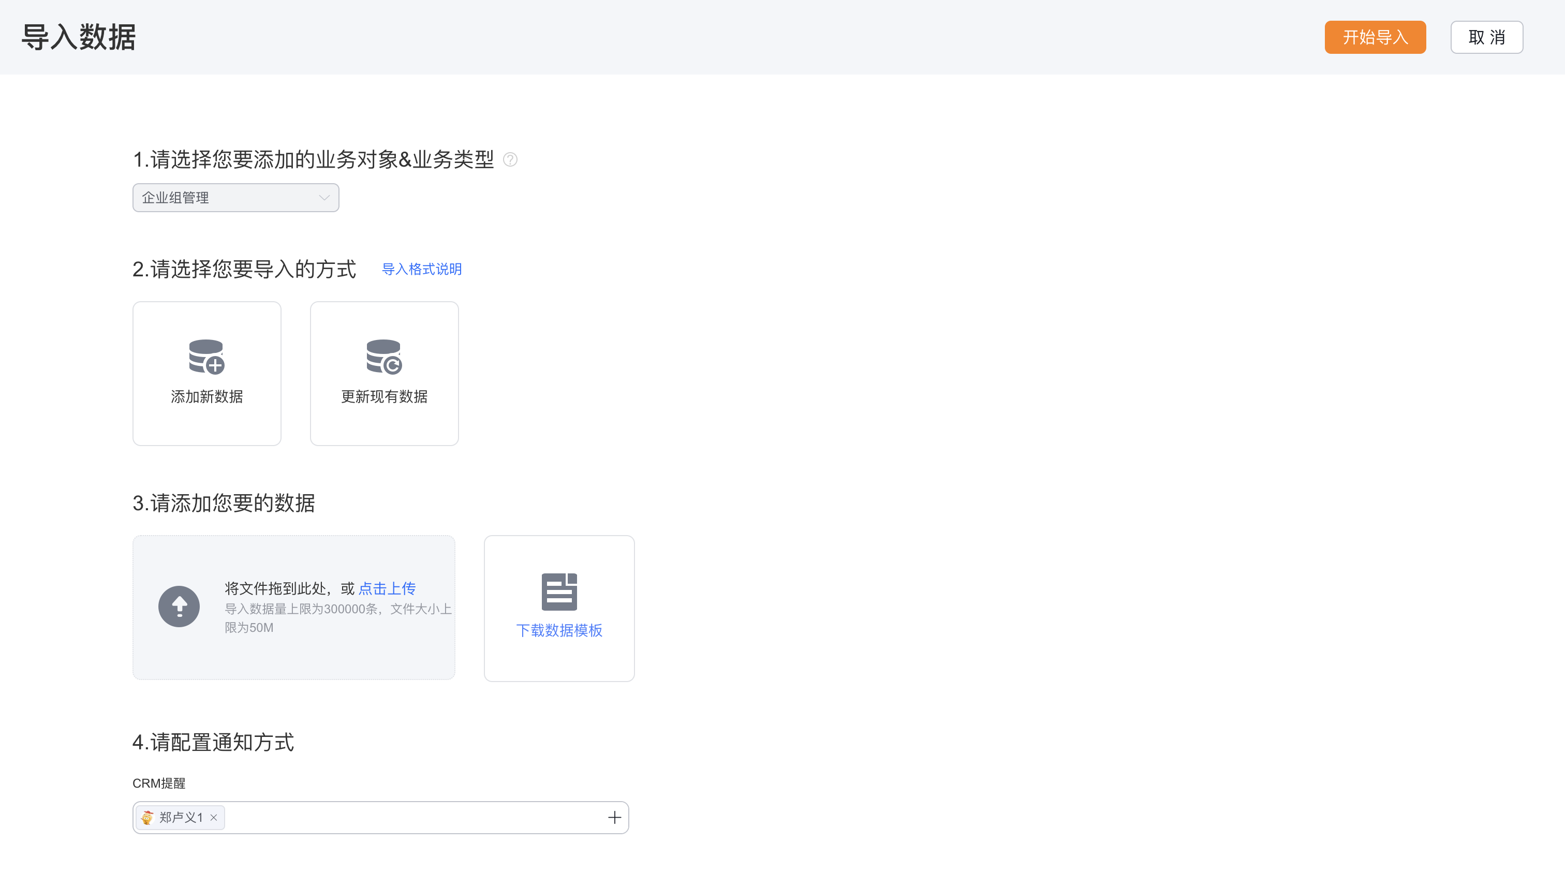The width and height of the screenshot is (1565, 887).
Task: Click the 开始导入 button
Action: coord(1375,37)
